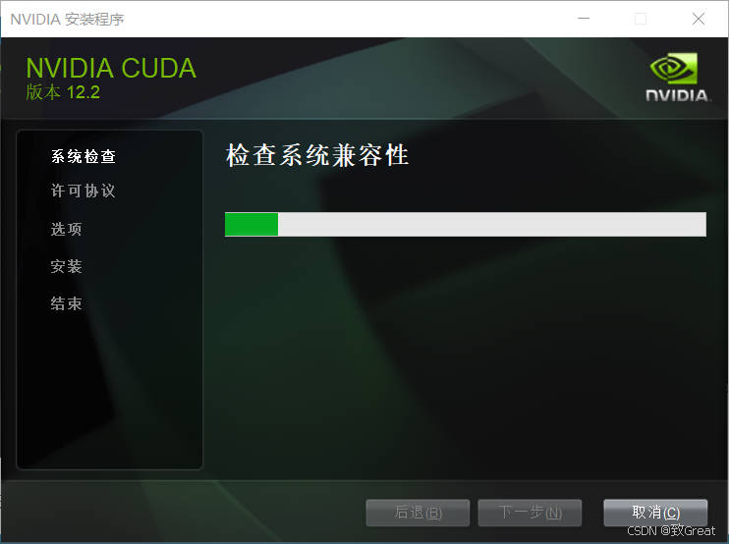Click the grey unfilled part of progress bar
The height and width of the screenshot is (544, 729).
(x=492, y=225)
